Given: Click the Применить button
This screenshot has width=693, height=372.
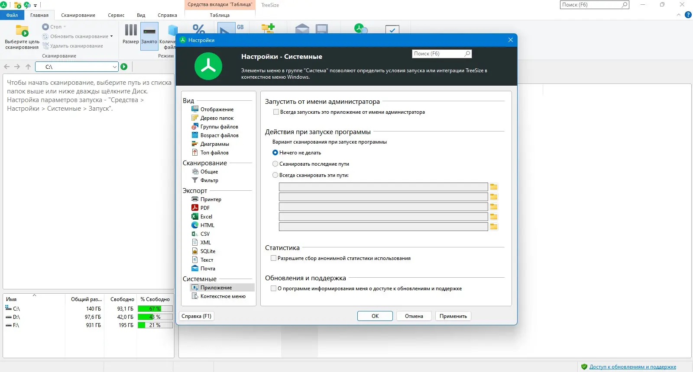Looking at the screenshot, I should pyautogui.click(x=453, y=316).
